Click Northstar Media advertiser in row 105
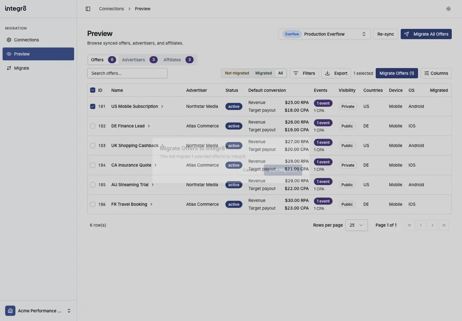The image size is (462, 321). click(x=202, y=185)
